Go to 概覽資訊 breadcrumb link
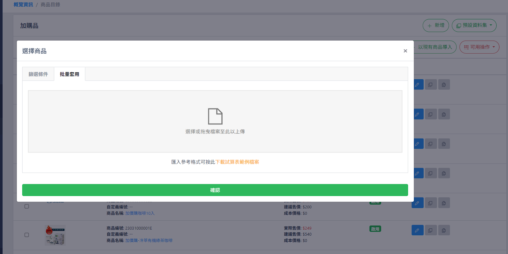This screenshot has height=254, width=508. [23, 5]
